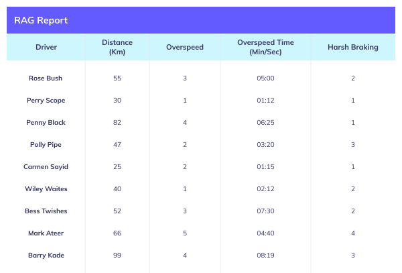Image resolution: width=402 pixels, height=273 pixels.
Task: Select the Overspeed Time (Min/Sec) header
Action: pyautogui.click(x=265, y=47)
